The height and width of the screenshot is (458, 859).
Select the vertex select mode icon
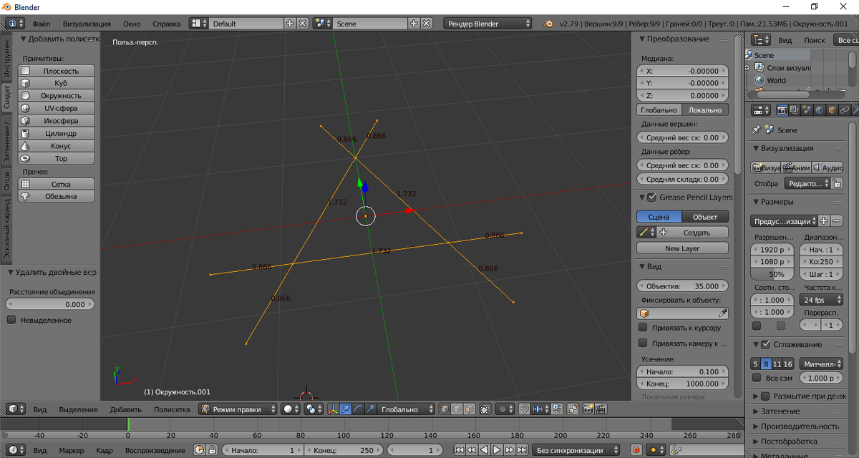(444, 409)
